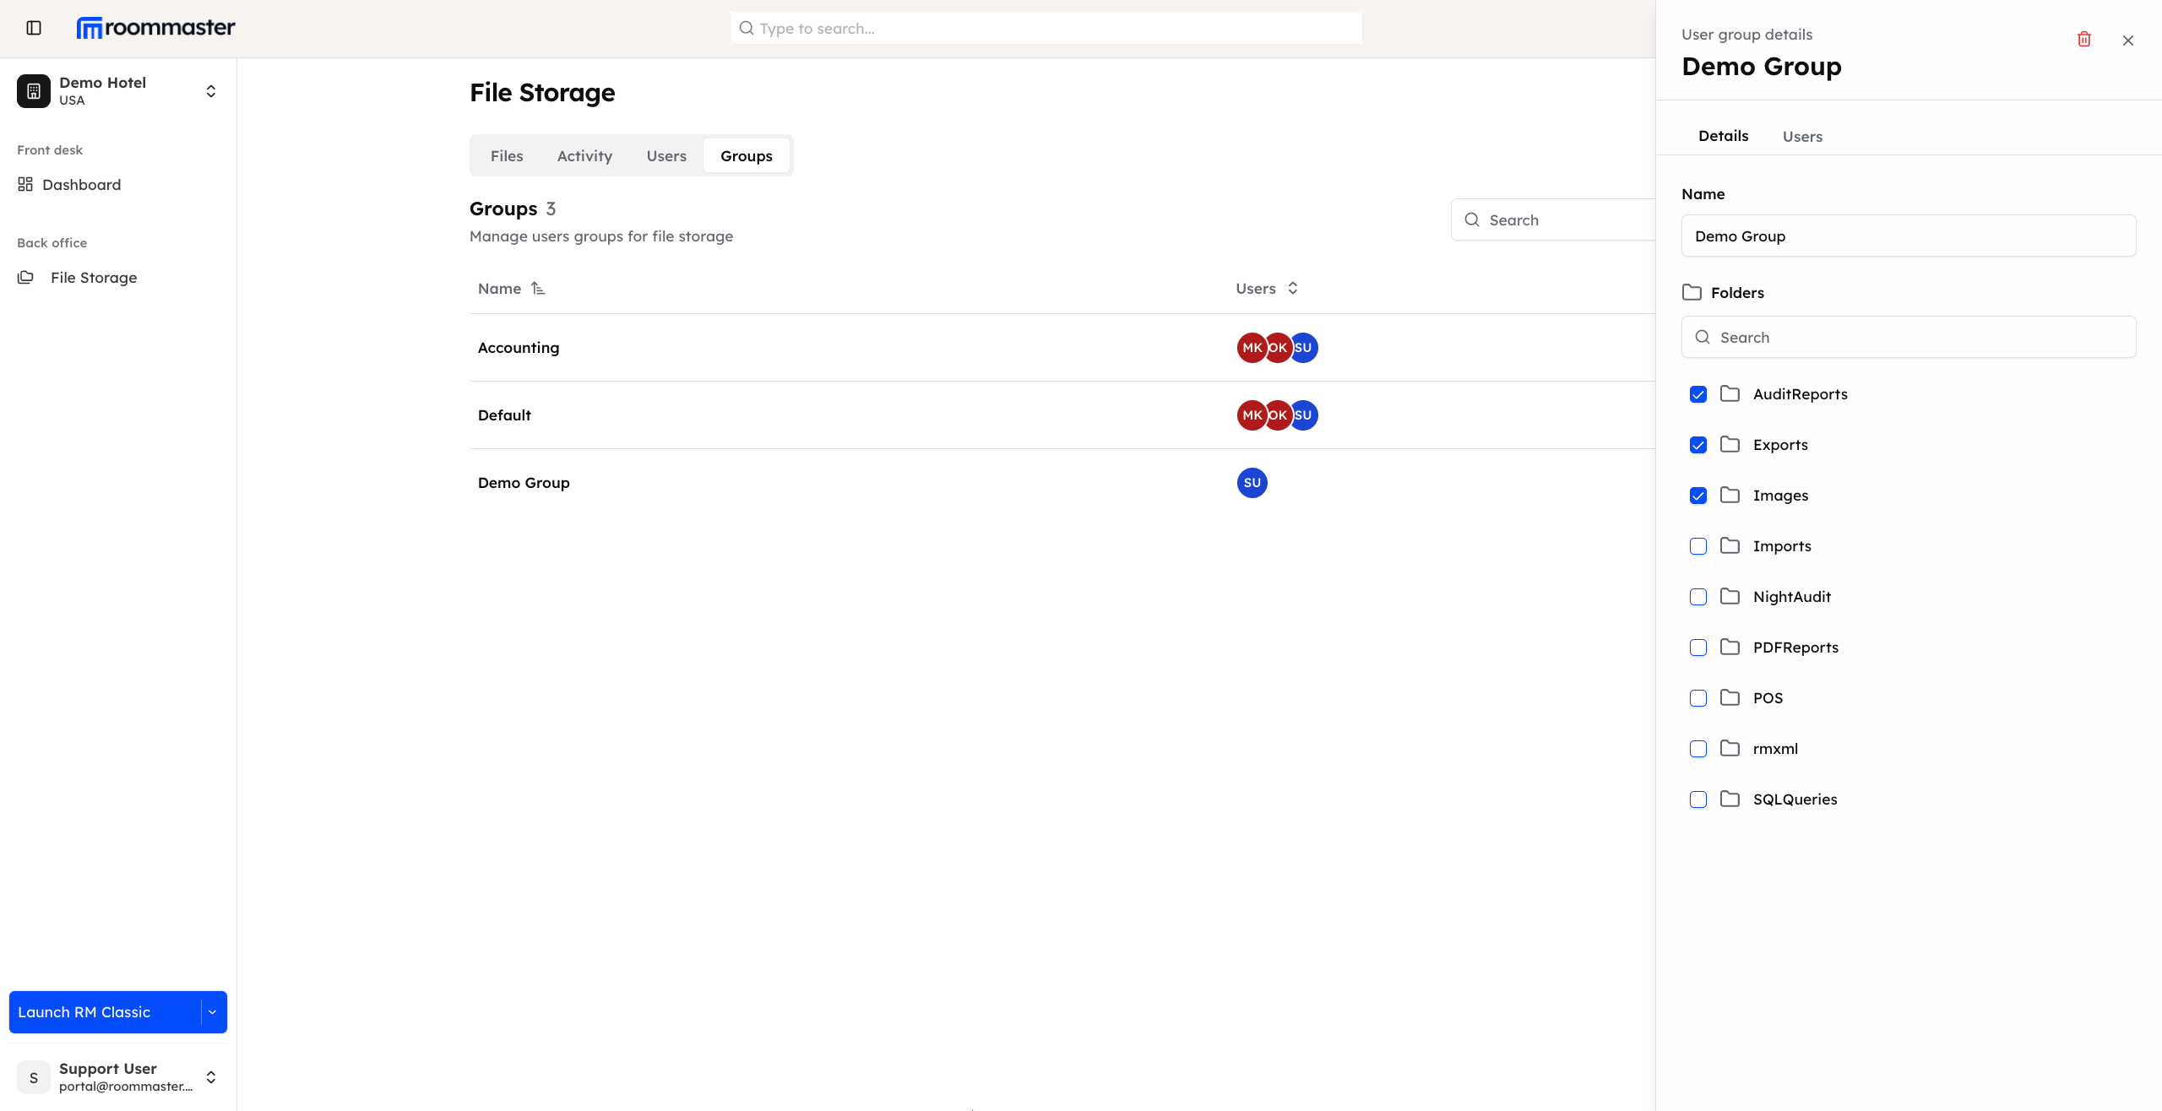This screenshot has width=2162, height=1111.
Task: Click the SU user avatar in Demo Group row
Action: tap(1252, 482)
